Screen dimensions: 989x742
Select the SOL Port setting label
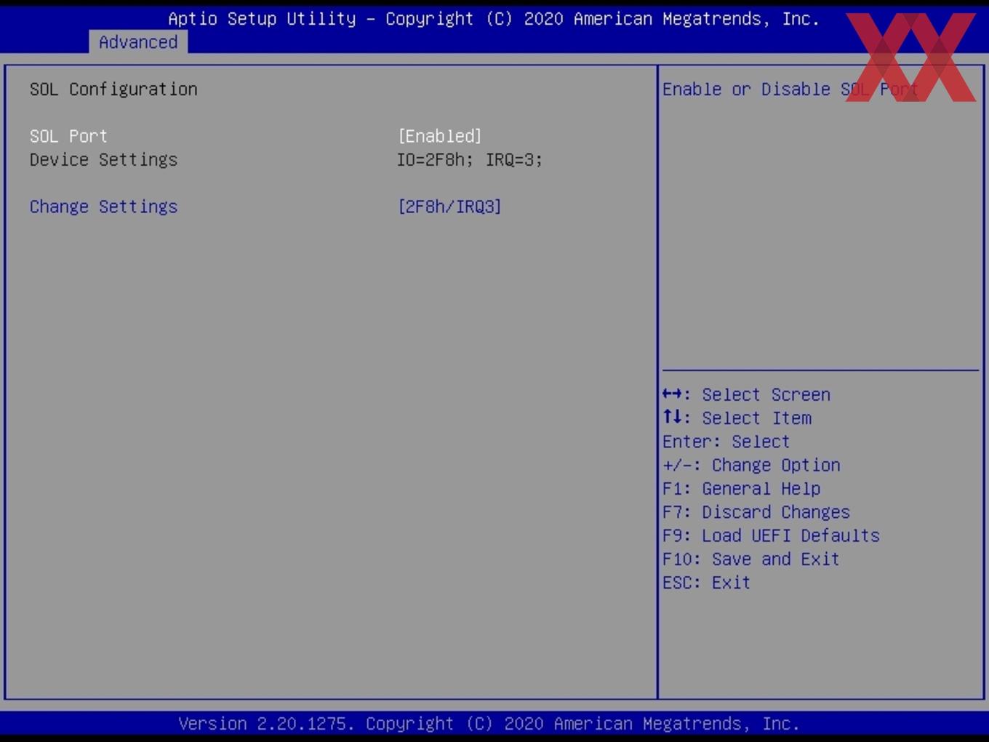point(68,136)
